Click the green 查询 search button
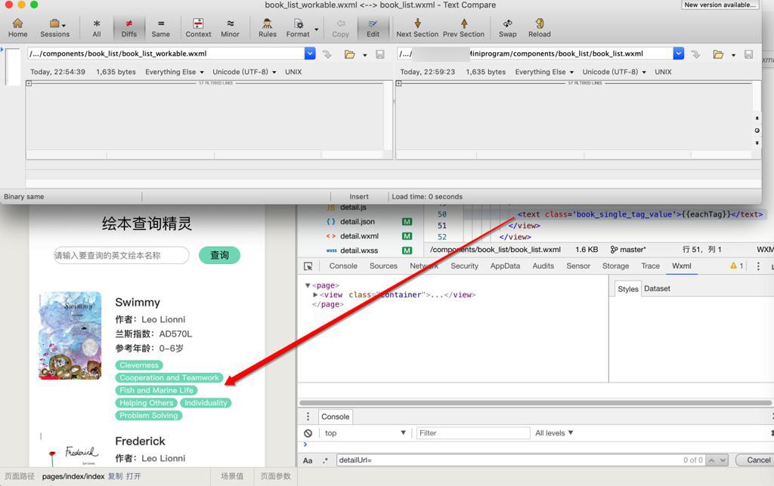Screen dimensions: 774x486 coord(220,255)
